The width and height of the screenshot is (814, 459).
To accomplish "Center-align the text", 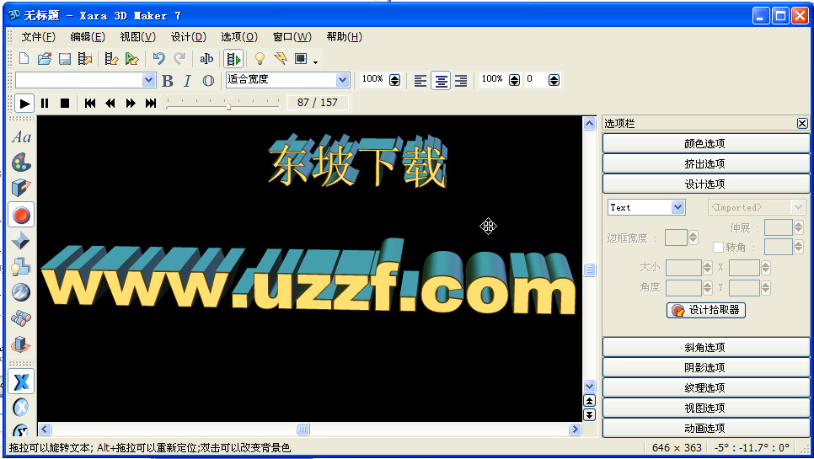I will [x=442, y=80].
